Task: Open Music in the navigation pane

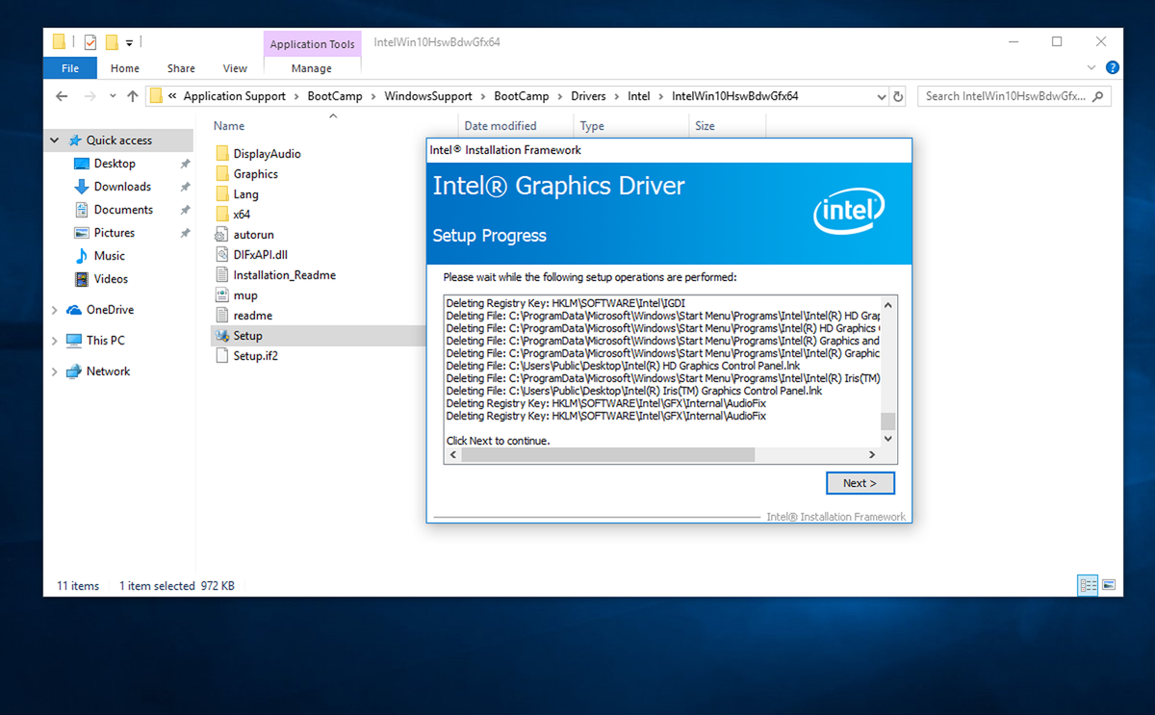Action: coord(109,256)
